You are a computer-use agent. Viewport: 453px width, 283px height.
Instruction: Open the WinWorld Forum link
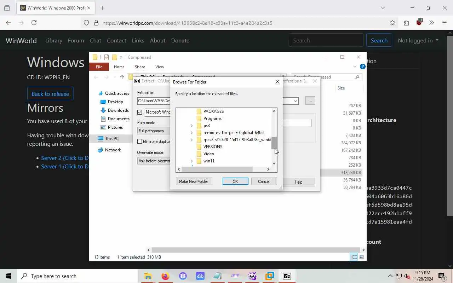tap(76, 40)
